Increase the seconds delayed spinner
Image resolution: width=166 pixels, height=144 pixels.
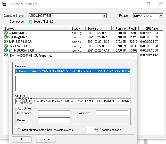(x=96, y=128)
